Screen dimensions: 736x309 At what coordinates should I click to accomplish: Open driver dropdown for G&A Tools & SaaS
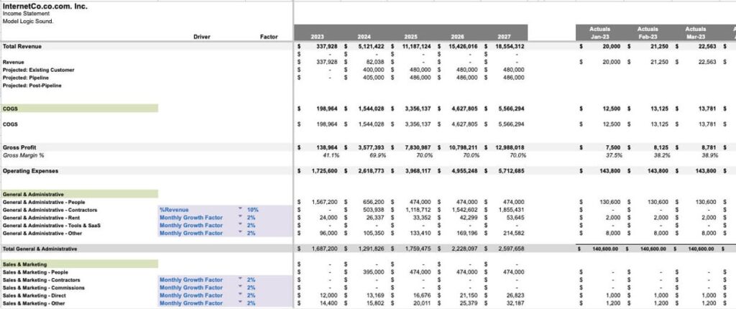(239, 226)
